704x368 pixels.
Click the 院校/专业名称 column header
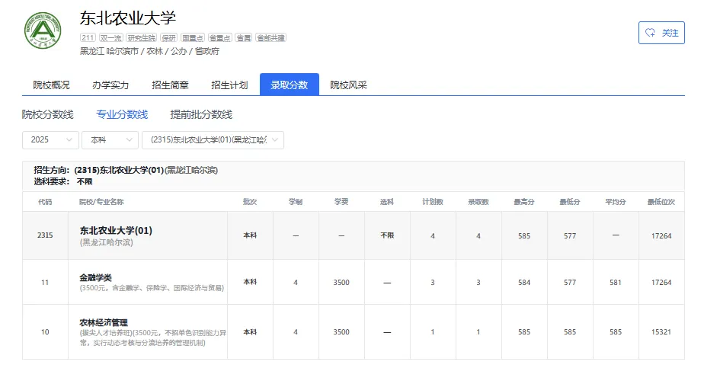click(101, 202)
